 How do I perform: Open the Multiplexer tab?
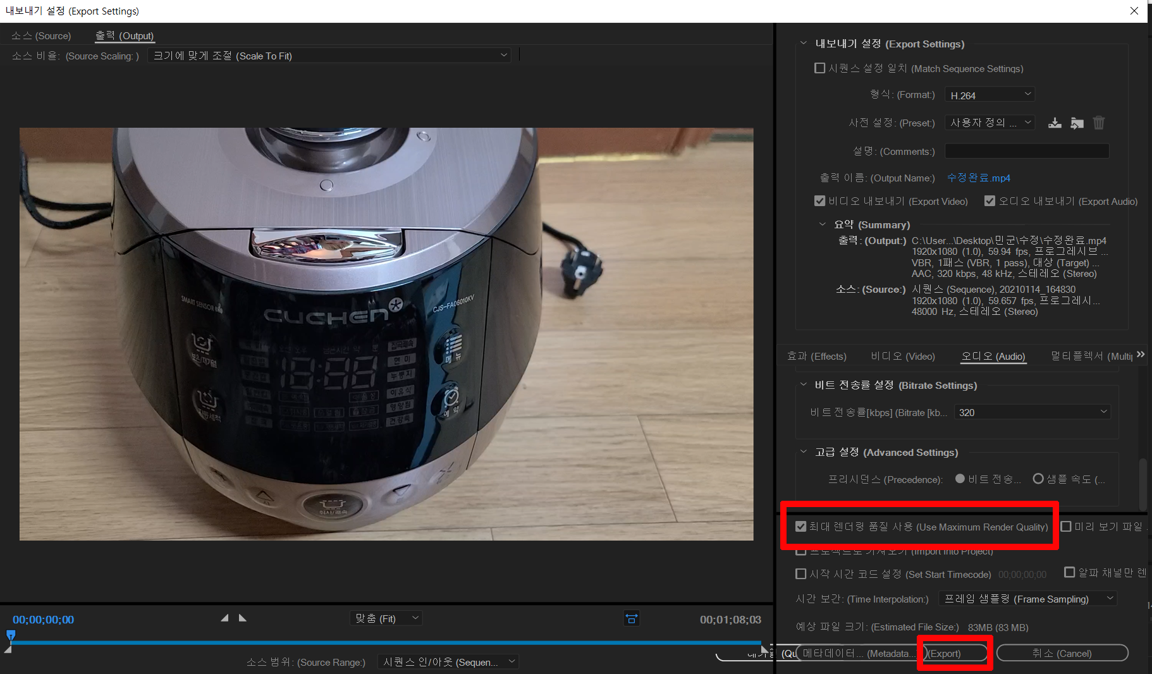click(1092, 357)
